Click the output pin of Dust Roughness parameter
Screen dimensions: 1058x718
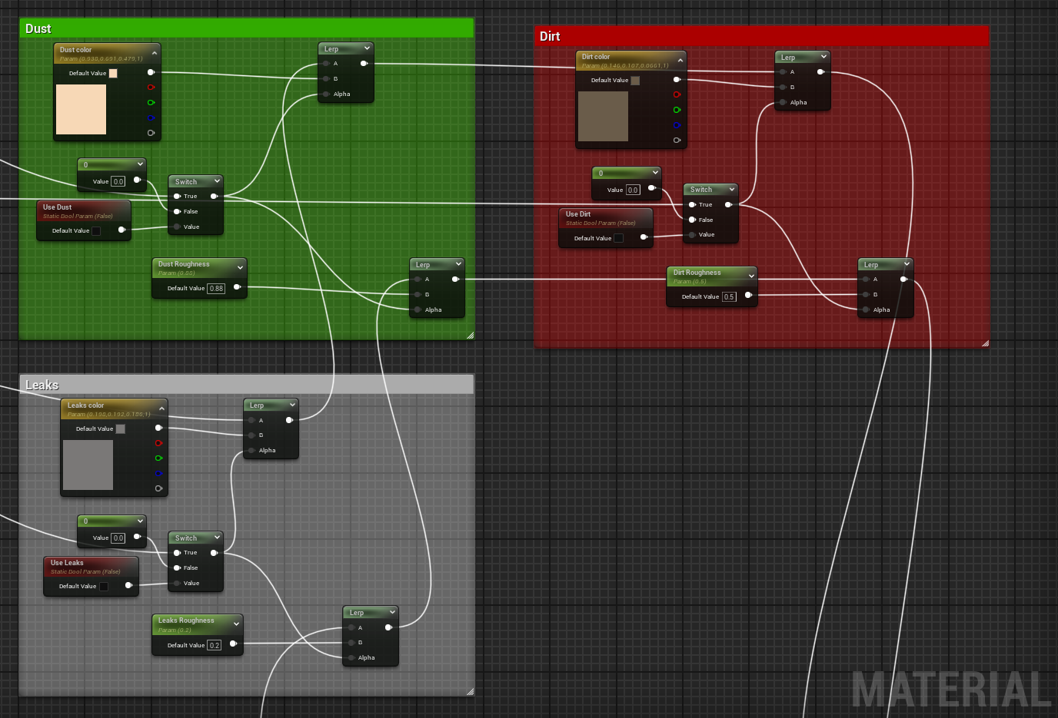(237, 286)
